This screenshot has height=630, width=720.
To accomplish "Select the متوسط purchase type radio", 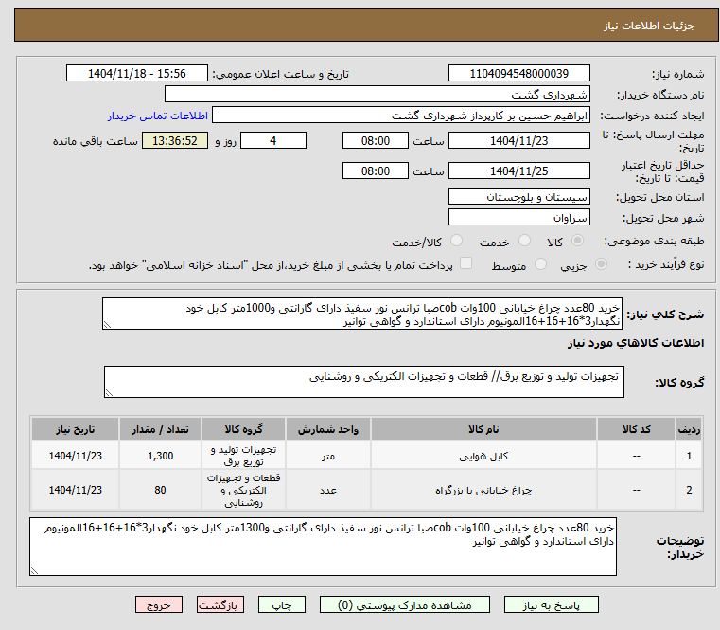I will [x=541, y=264].
